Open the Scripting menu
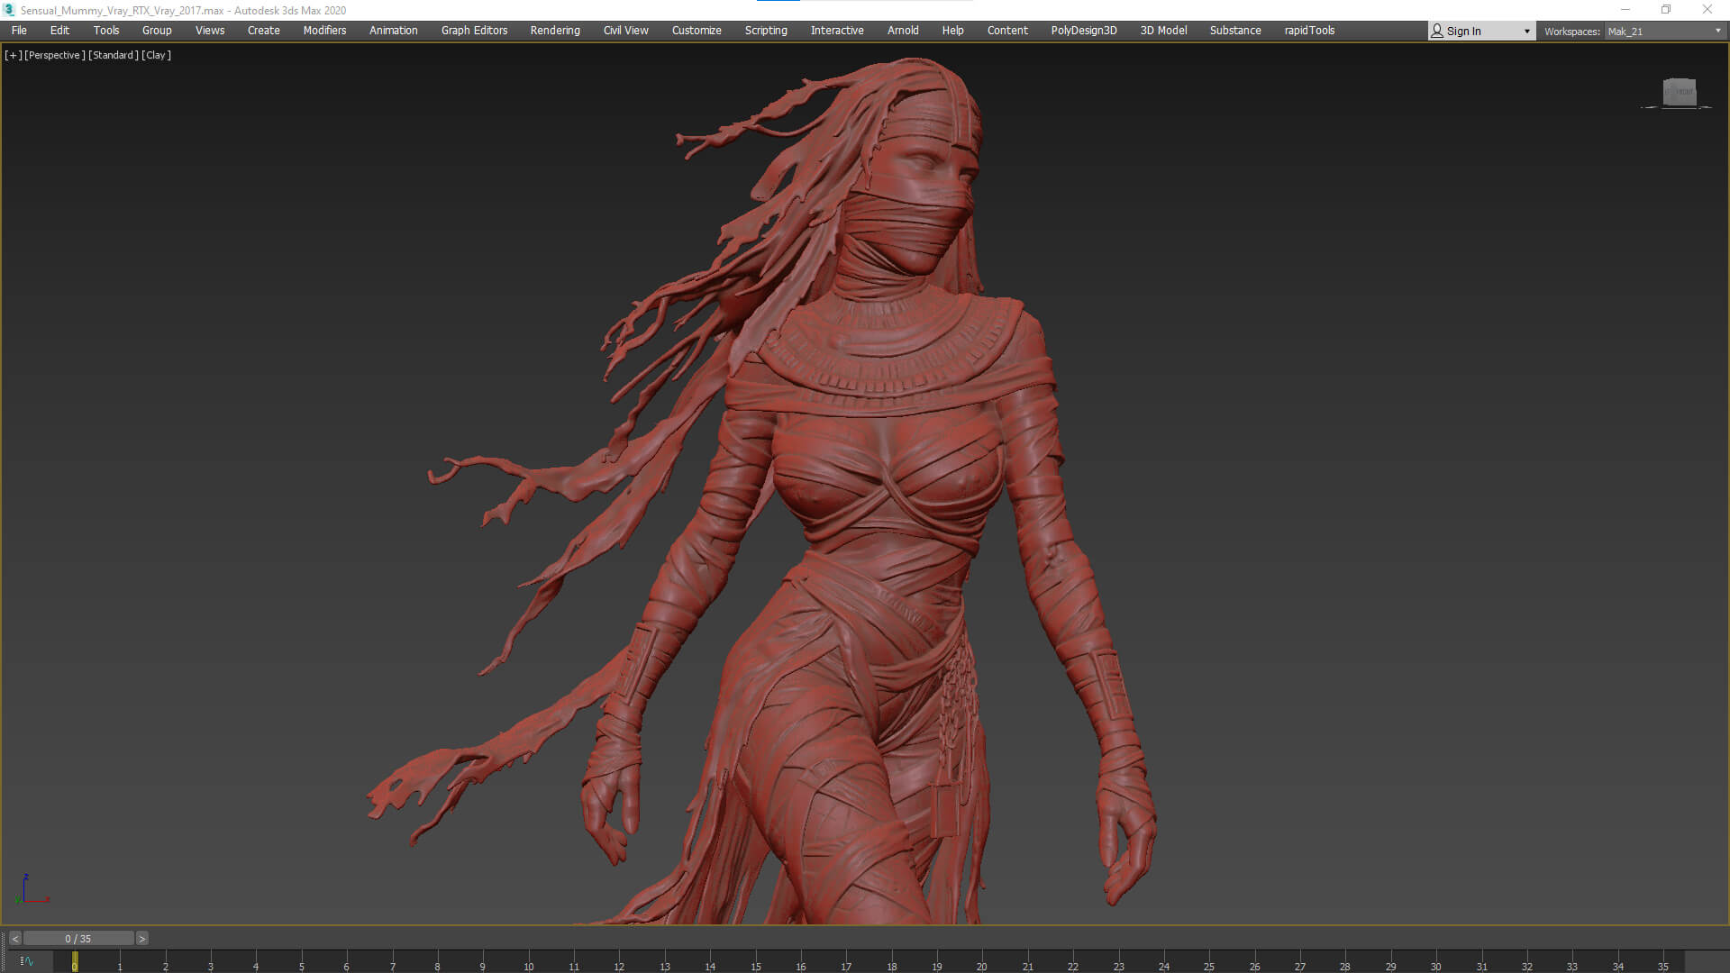Image resolution: width=1730 pixels, height=973 pixels. click(x=766, y=31)
